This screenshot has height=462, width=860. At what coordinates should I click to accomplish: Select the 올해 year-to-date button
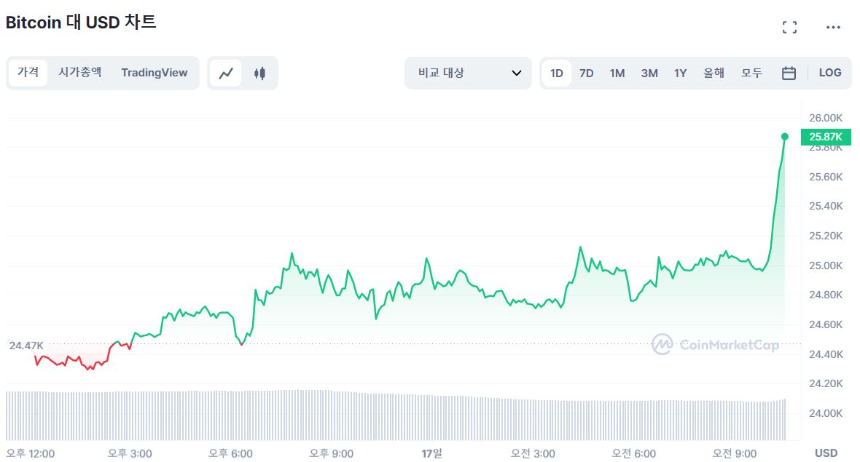coord(714,73)
